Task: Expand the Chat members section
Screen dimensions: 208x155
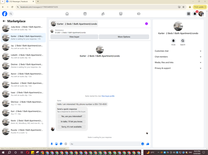Action: [178, 57]
